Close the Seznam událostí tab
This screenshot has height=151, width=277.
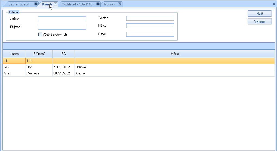pyautogui.click(x=36, y=4)
